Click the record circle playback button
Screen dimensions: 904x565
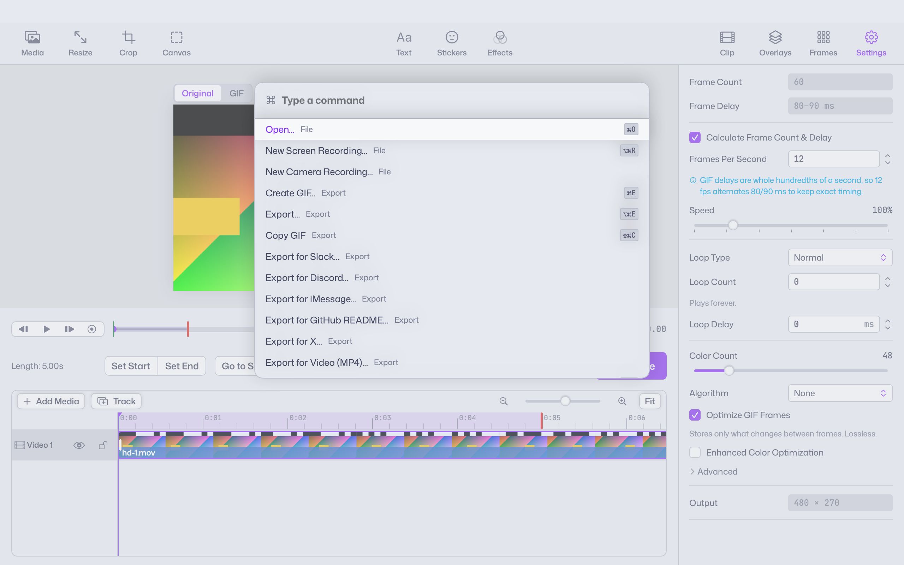pos(92,329)
